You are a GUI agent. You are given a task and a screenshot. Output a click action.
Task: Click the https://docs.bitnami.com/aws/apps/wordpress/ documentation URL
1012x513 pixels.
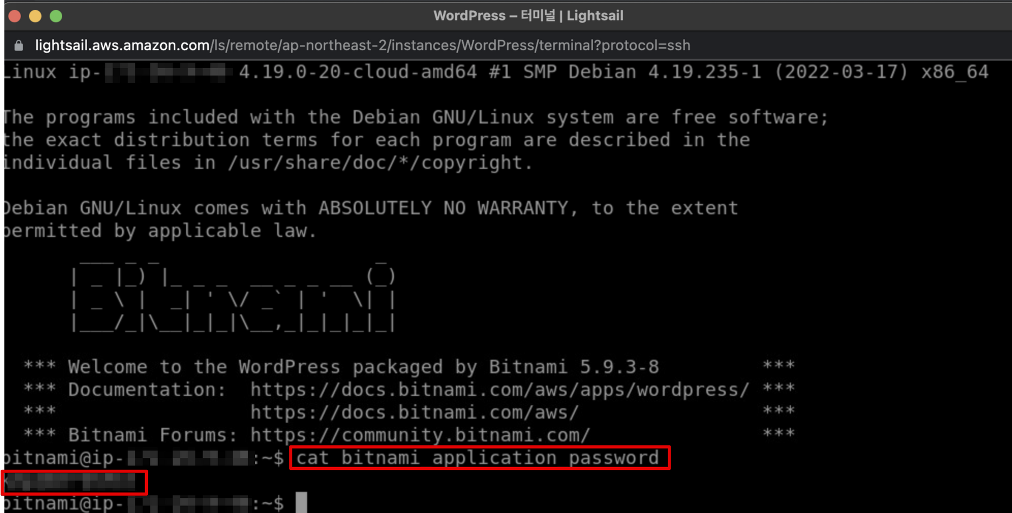[x=500, y=390]
